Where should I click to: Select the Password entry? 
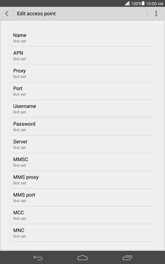[x=82, y=126]
